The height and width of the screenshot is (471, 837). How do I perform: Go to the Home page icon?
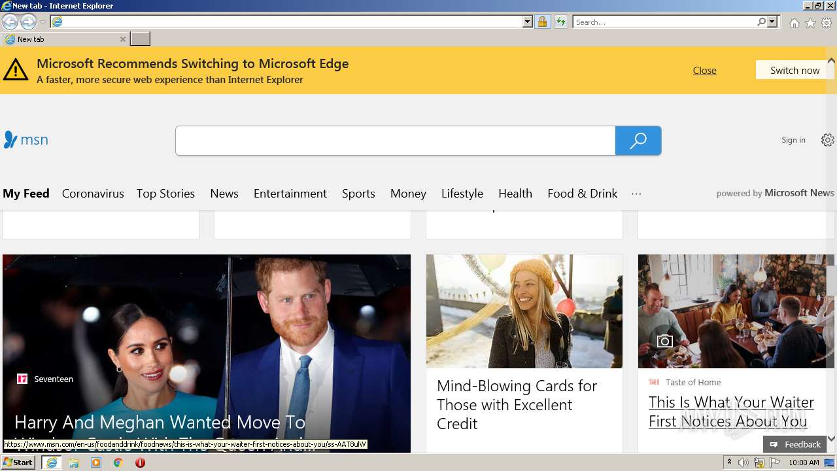click(x=794, y=23)
